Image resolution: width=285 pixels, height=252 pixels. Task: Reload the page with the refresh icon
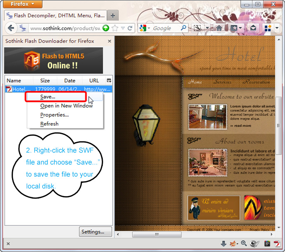pos(130,28)
